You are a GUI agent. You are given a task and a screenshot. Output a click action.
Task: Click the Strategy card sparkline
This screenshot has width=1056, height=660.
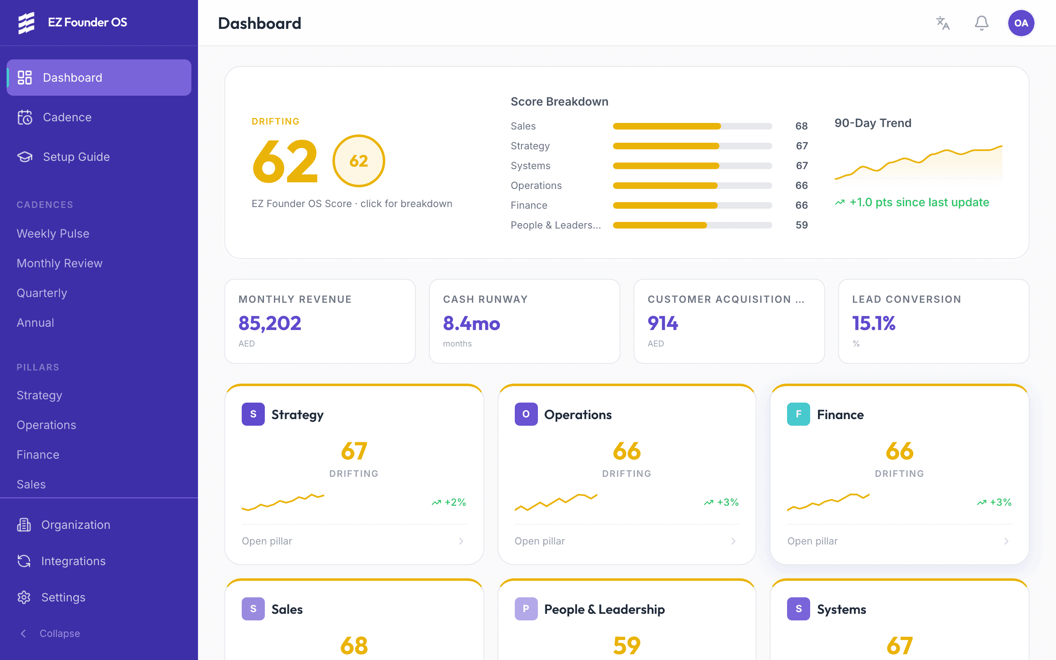(x=283, y=502)
